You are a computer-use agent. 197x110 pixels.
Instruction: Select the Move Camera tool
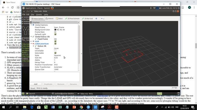click(x=38, y=19)
